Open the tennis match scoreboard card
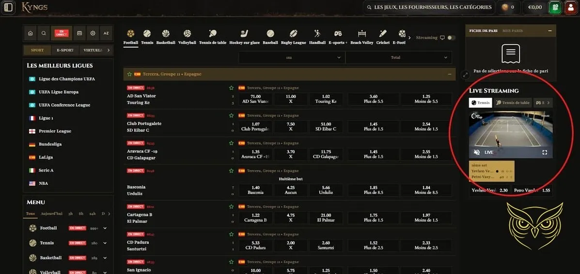 (492, 171)
